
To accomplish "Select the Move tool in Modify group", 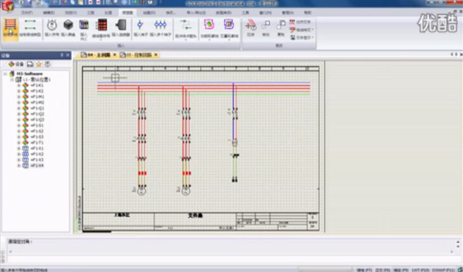I will pyautogui.click(x=266, y=28).
